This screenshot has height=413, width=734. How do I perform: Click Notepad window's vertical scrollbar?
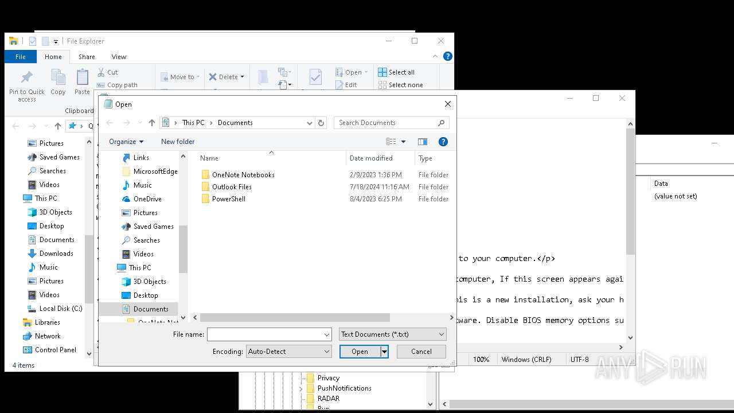point(630,192)
